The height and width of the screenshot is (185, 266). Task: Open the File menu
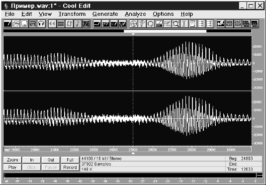click(9, 14)
